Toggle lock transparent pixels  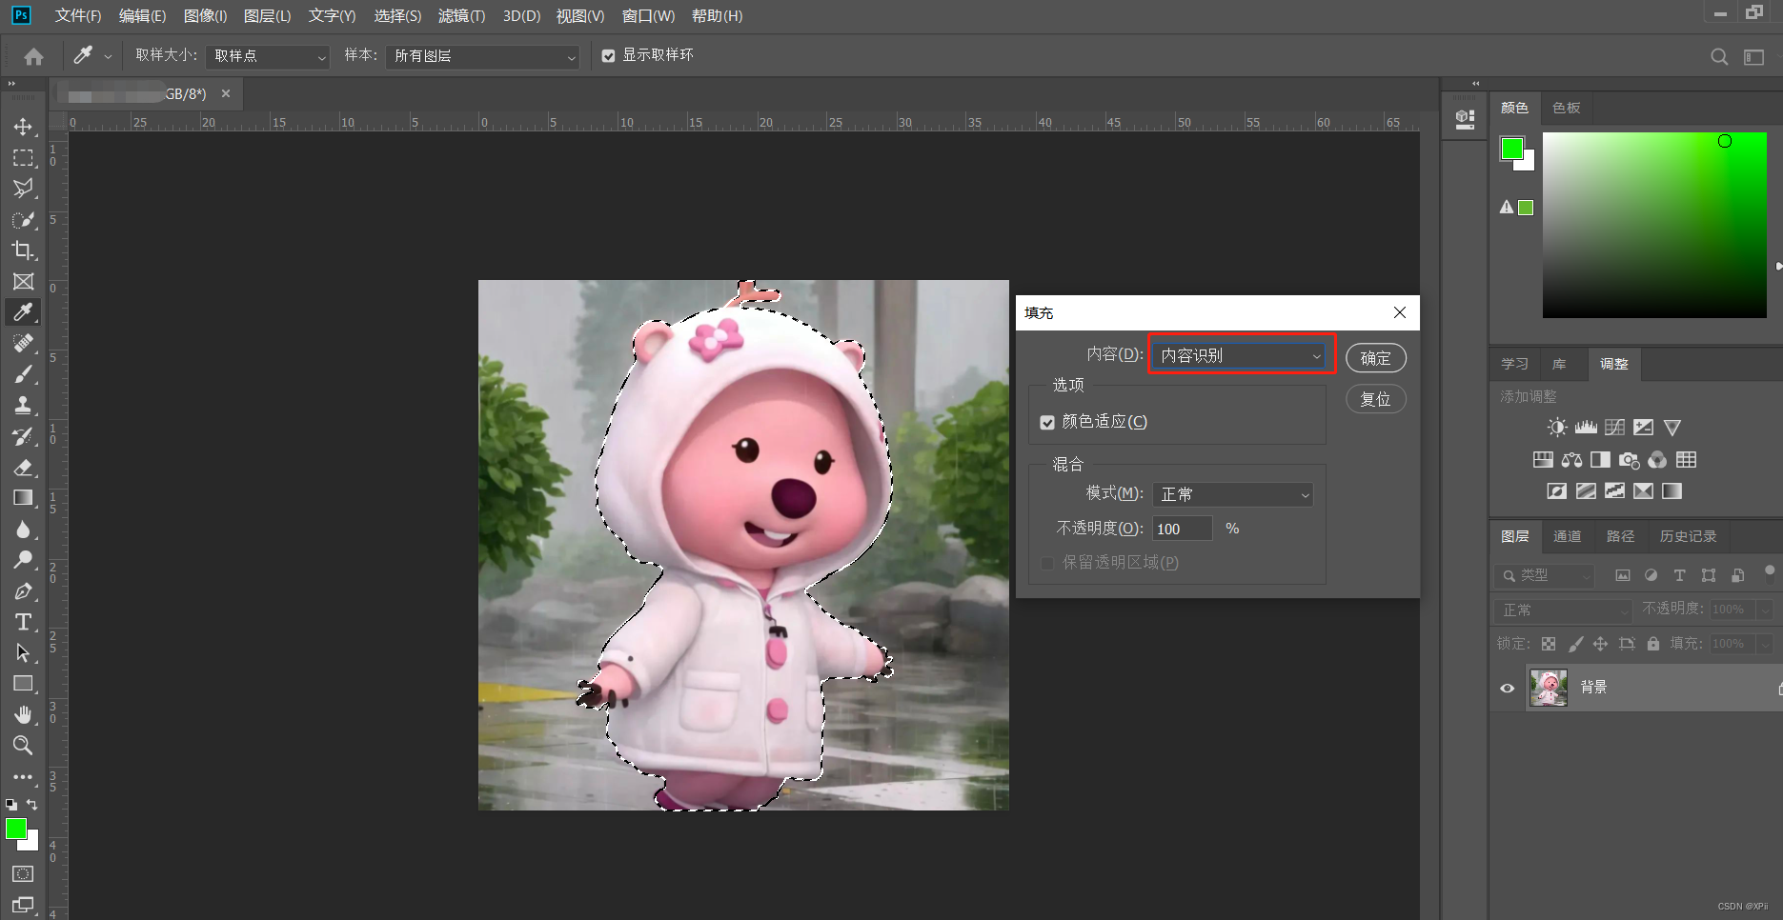[x=1549, y=644]
